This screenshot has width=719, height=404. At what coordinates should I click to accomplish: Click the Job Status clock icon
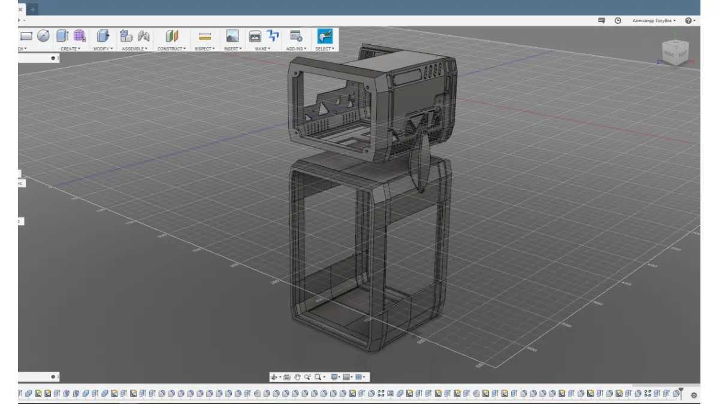(x=618, y=20)
